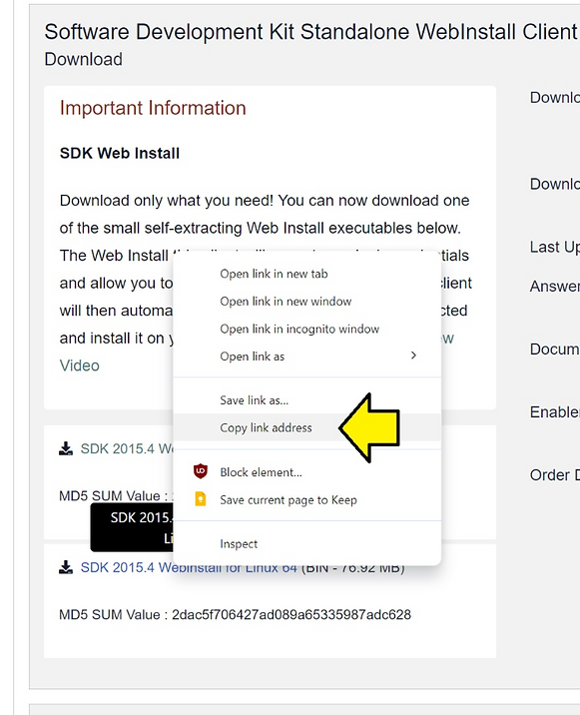This screenshot has height=715, width=580.
Task: Click the uBlock shield icon
Action: pyautogui.click(x=201, y=471)
